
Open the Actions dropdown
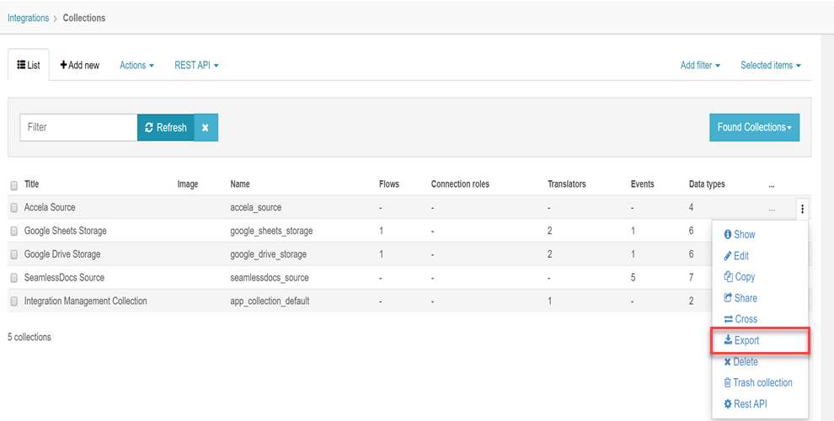click(136, 65)
